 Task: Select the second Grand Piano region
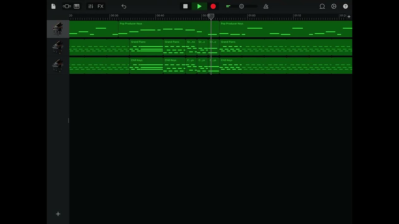[174, 47]
